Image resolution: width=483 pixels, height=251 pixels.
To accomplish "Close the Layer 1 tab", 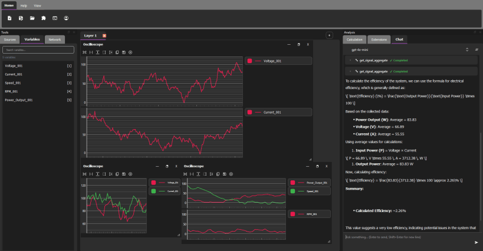I will [x=104, y=36].
